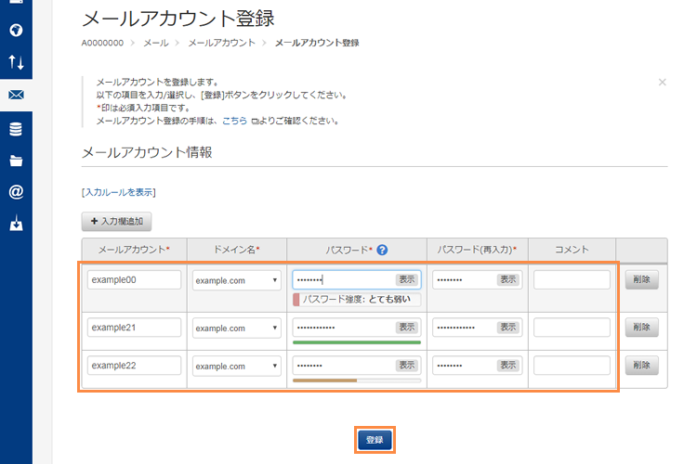Open the up-down arrows transfer icon
Screen dimensions: 697x464
[x=16, y=62]
